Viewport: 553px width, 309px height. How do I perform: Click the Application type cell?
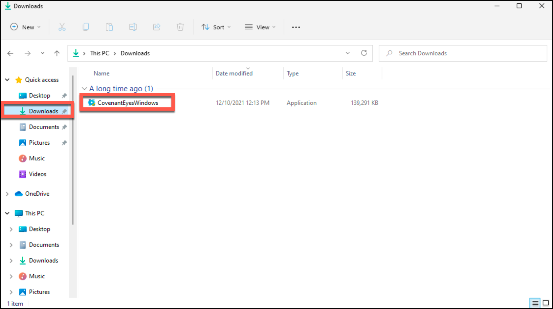[301, 103]
